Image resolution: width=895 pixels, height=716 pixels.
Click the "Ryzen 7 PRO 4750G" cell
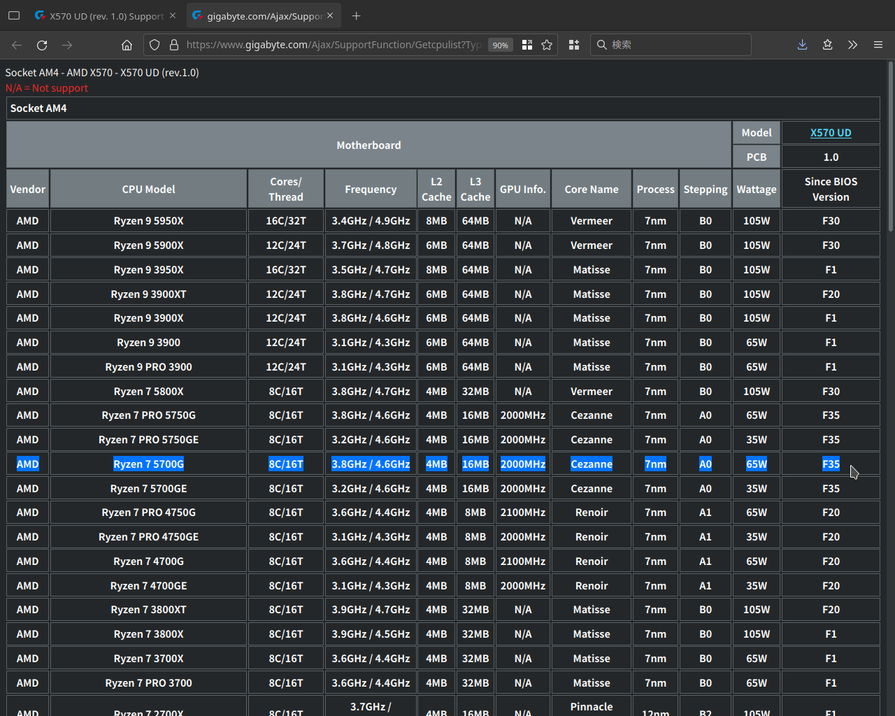click(x=149, y=513)
